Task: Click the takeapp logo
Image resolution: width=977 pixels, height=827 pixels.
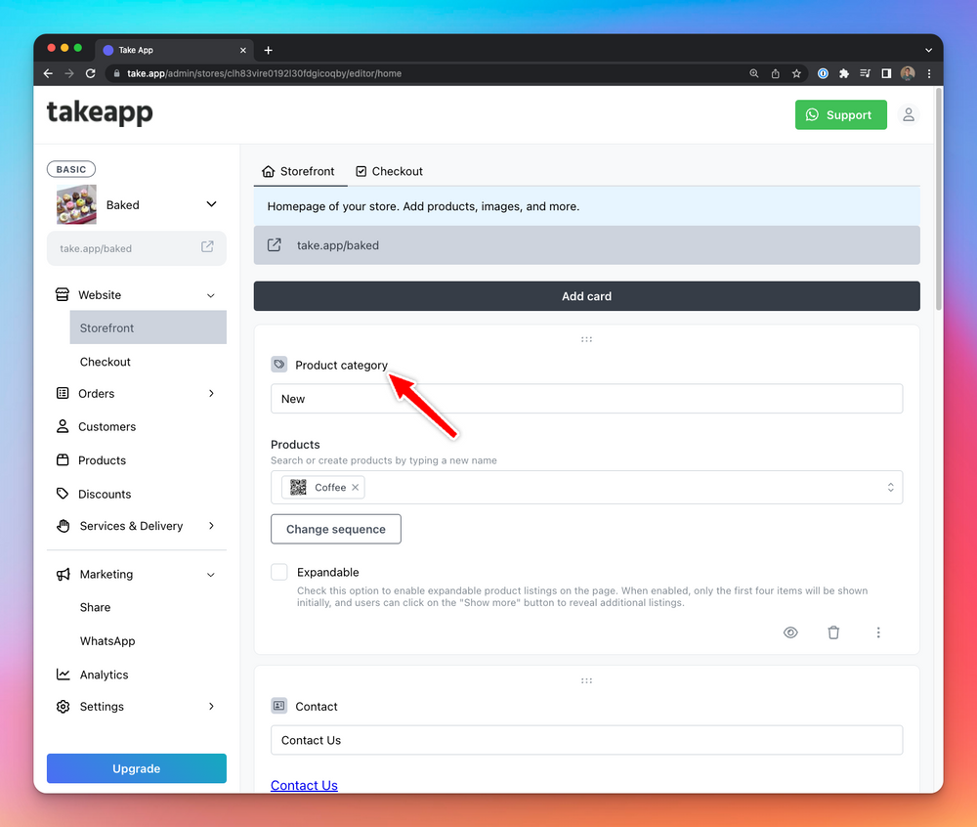Action: point(100,112)
